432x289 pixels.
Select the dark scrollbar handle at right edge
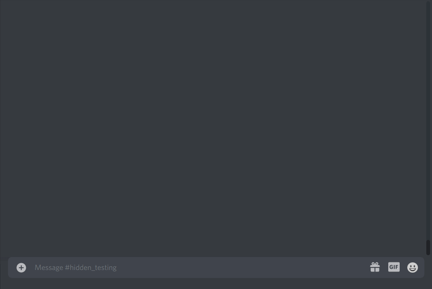point(428,248)
